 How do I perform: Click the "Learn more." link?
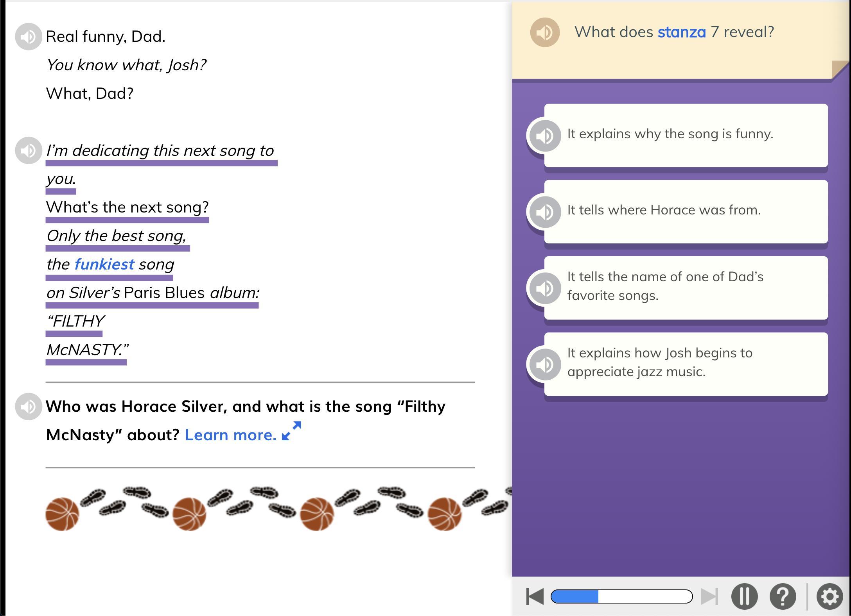(x=230, y=435)
